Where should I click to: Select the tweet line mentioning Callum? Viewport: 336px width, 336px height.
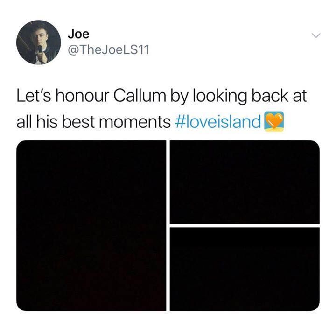click(161, 96)
